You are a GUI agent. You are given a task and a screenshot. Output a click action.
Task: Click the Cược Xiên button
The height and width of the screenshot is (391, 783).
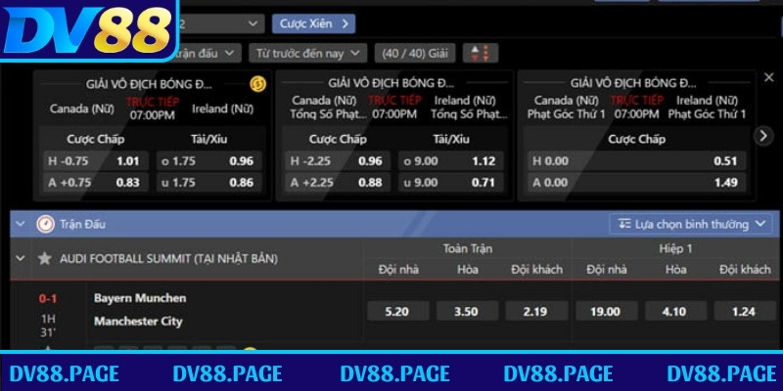[313, 22]
